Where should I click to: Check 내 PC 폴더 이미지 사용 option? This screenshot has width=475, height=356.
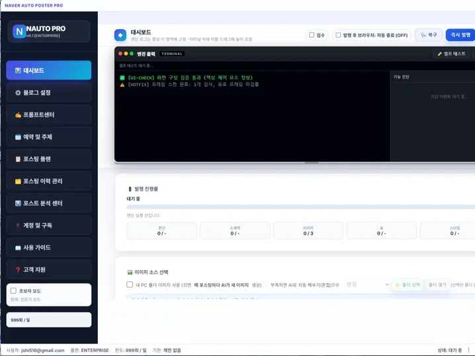click(x=130, y=285)
